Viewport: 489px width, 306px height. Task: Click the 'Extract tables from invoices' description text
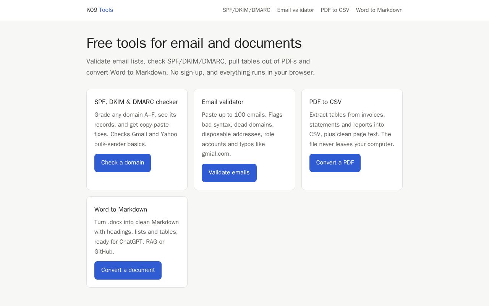click(352, 129)
